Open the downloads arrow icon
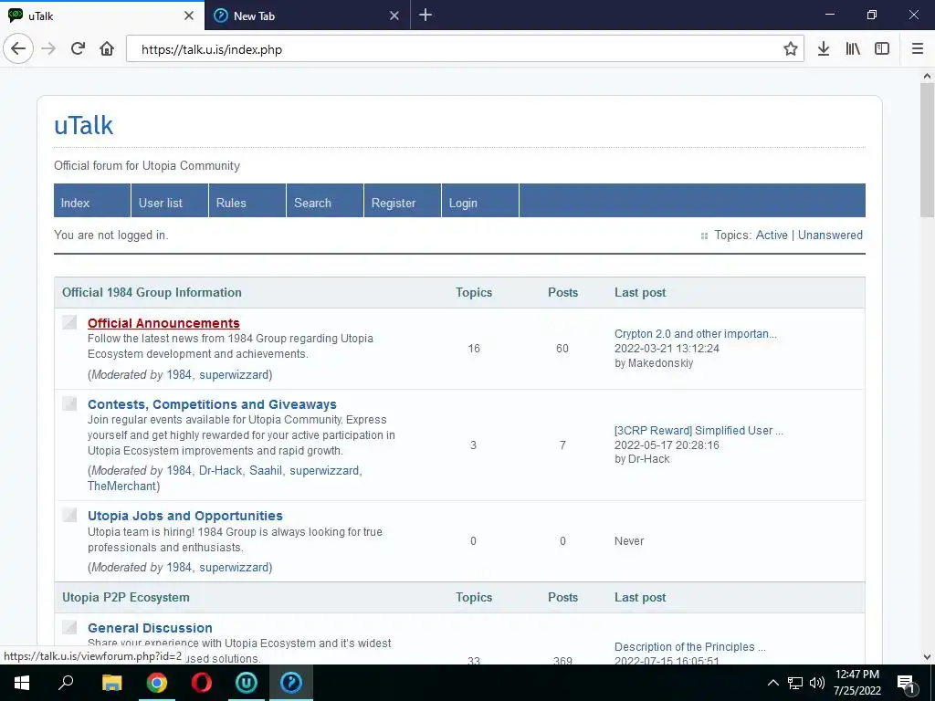Screen dimensions: 935x701 (823, 49)
